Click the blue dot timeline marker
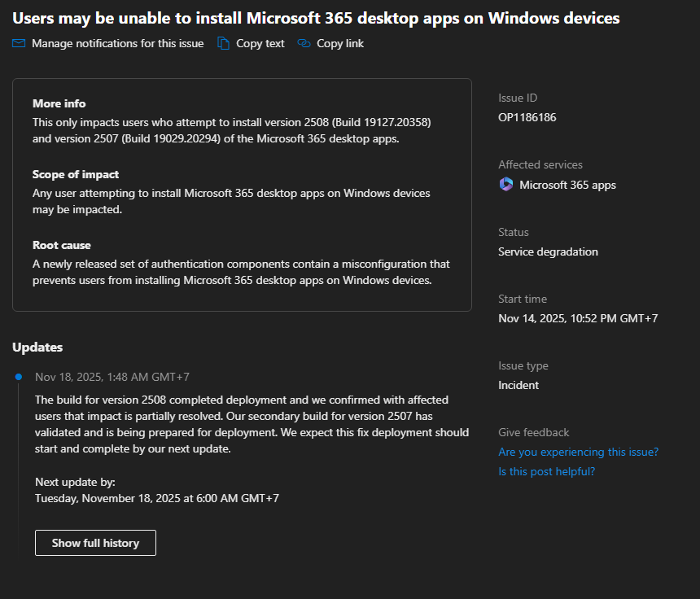 click(x=19, y=377)
